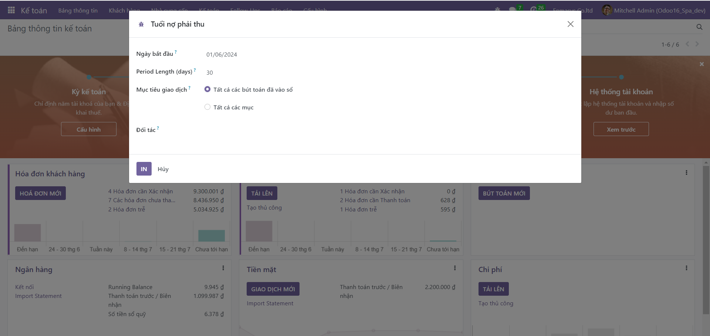710x336 pixels.
Task: Click the Hủy cancel button
Action: tap(163, 169)
